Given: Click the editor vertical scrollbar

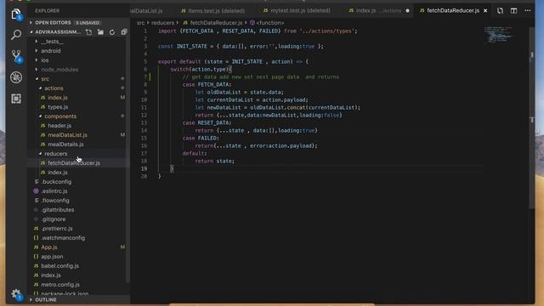Looking at the screenshot, I should click(x=532, y=118).
